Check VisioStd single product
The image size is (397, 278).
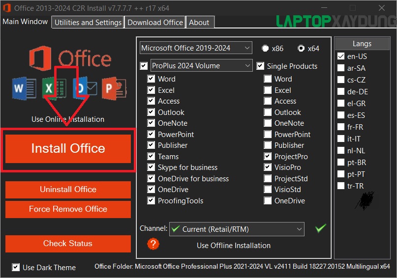[268, 189]
